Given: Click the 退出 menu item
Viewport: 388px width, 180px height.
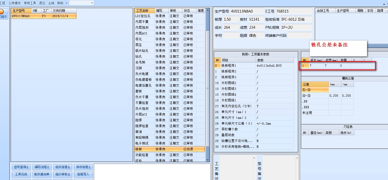Looking at the screenshot, I should pyautogui.click(x=42, y=3).
